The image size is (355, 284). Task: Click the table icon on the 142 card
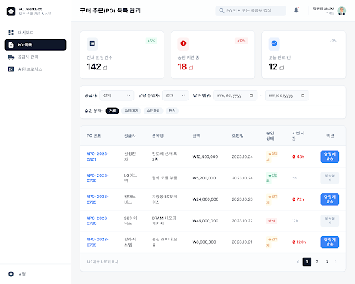pos(92,44)
